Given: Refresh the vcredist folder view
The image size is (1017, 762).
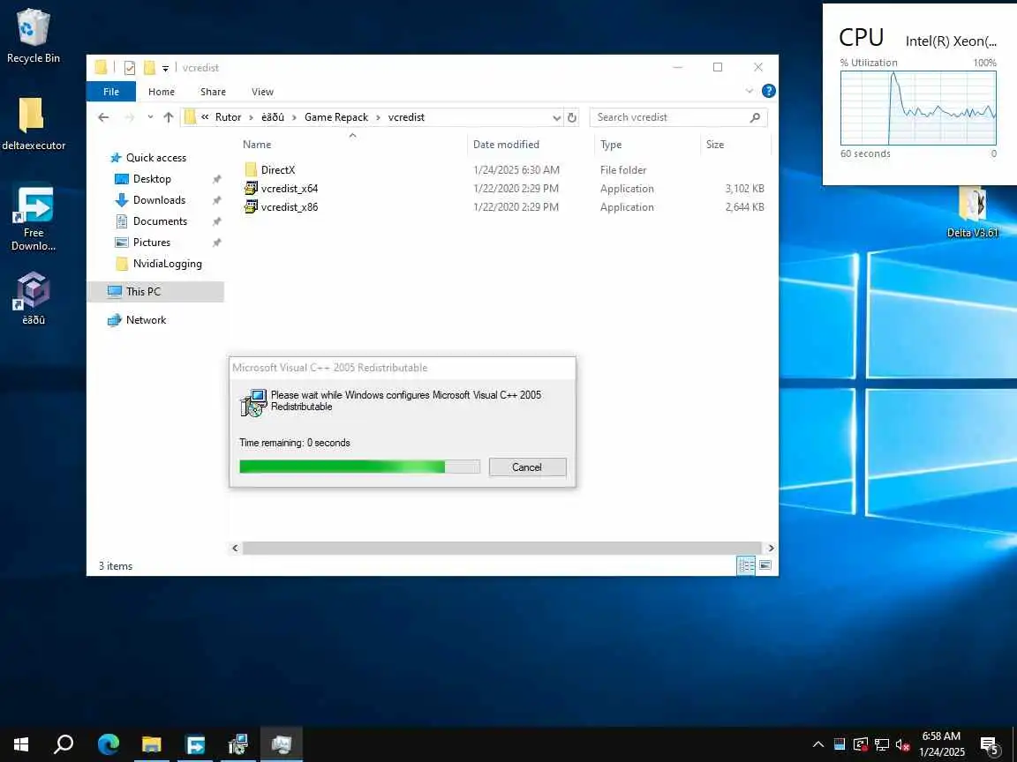Looking at the screenshot, I should click(572, 118).
